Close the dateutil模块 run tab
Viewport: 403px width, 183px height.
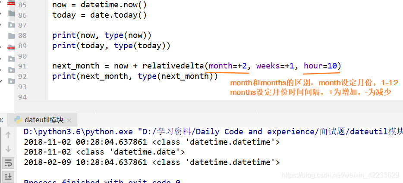(69, 121)
